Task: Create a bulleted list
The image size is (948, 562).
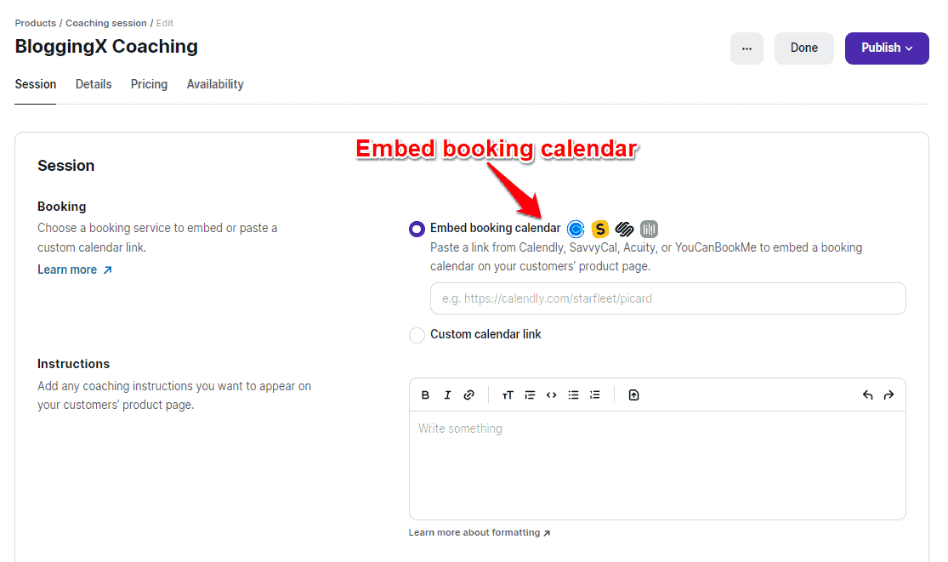Action: click(573, 395)
